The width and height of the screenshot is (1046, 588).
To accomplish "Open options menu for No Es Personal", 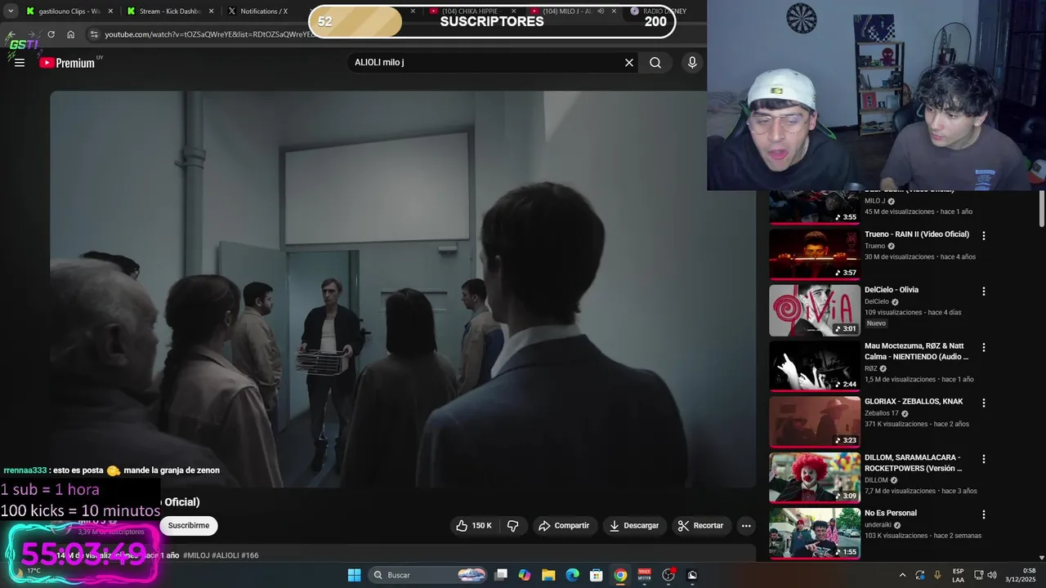I will pyautogui.click(x=984, y=514).
